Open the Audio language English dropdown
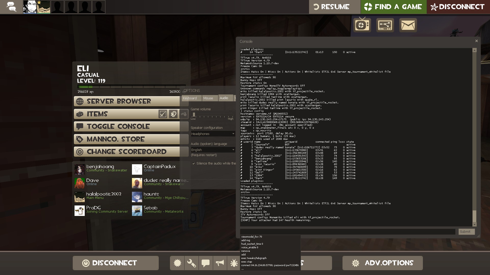Screen dimensions: 490x275 (x=213, y=150)
